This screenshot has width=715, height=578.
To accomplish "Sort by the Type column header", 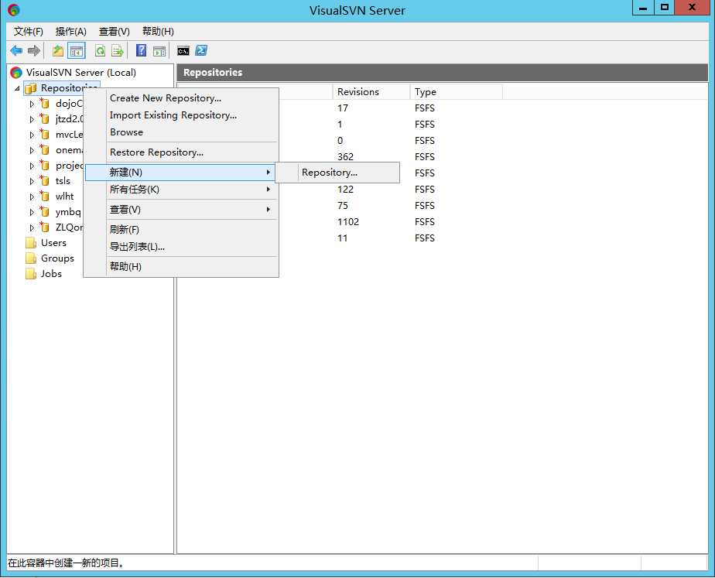I will coord(456,91).
